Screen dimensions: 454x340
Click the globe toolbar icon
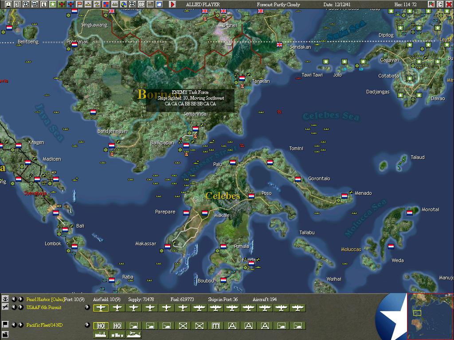pyautogui.click(x=124, y=4)
